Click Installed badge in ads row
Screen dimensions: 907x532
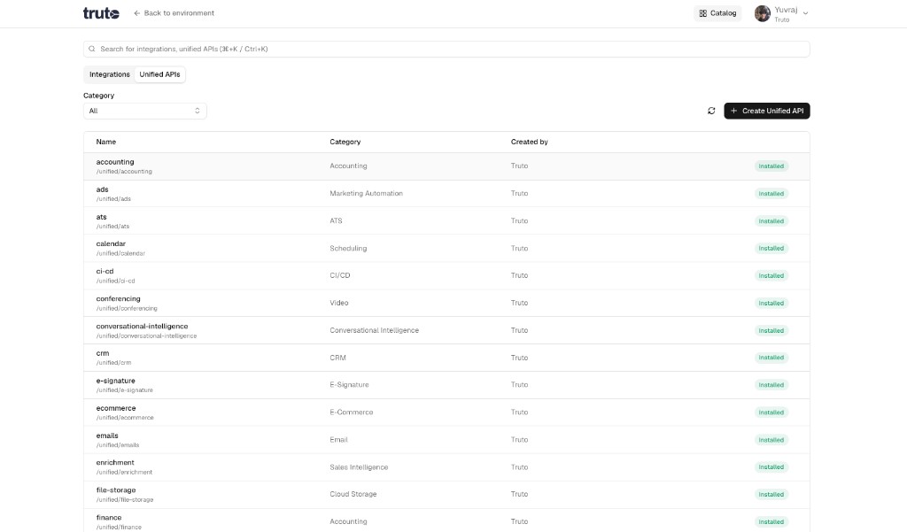(771, 194)
